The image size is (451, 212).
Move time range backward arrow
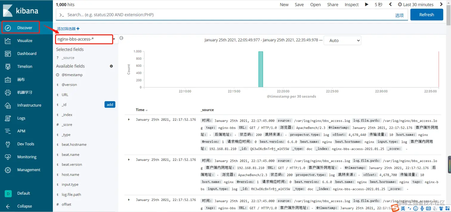tap(390, 4)
